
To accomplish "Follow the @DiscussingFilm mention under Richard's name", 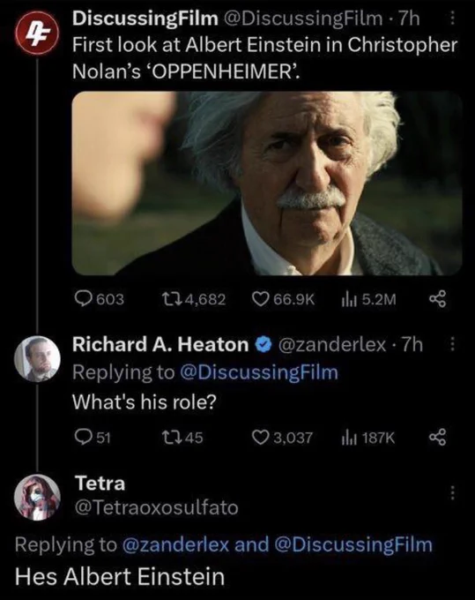I will (259, 372).
